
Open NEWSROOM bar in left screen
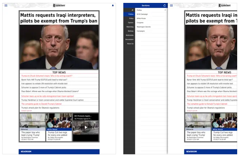click(59, 152)
